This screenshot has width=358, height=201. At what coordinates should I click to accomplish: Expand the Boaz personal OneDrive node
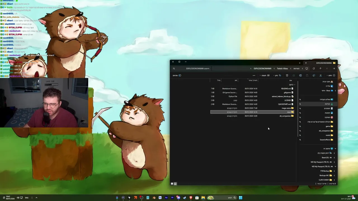coord(335,90)
